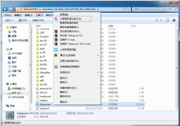
Task: Click the Setup.exe Autodesk icon in list
Action: pyautogui.click(x=38, y=104)
